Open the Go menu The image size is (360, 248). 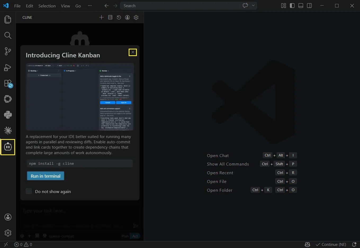coord(78,6)
